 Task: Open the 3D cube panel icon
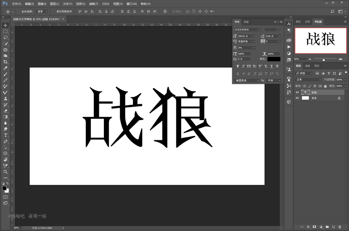[x=289, y=102]
